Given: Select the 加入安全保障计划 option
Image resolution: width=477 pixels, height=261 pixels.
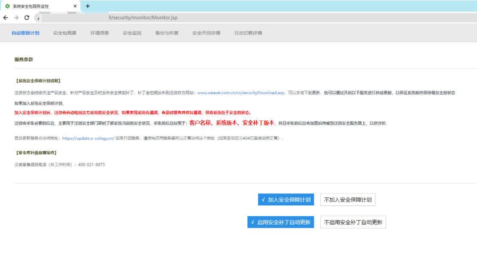Looking at the screenshot, I should 285,199.
